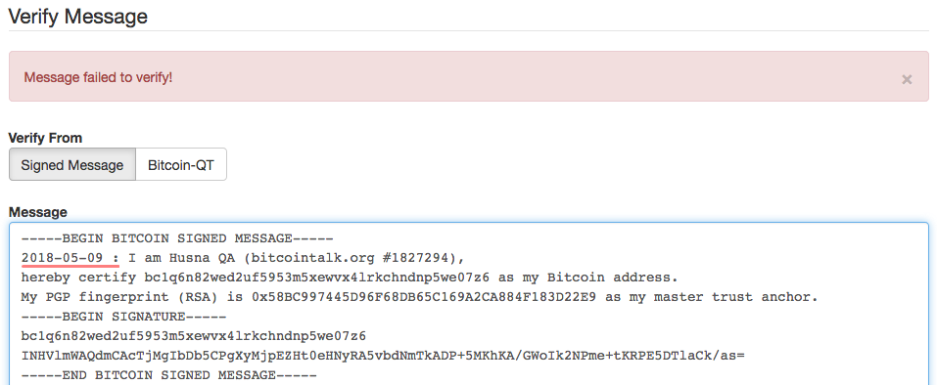This screenshot has height=385, width=937.
Task: Click the bc1q address below BEGIN SIGNATURE
Action: tap(194, 336)
